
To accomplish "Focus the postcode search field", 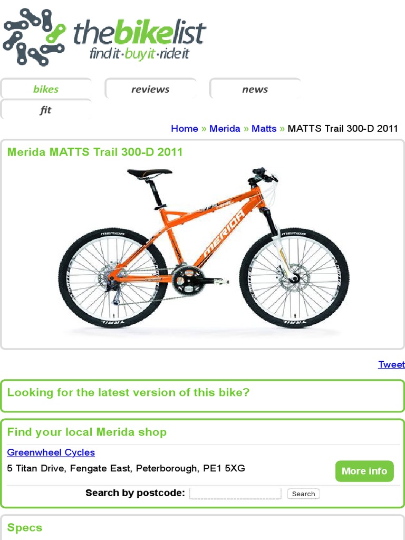I will coord(235,493).
